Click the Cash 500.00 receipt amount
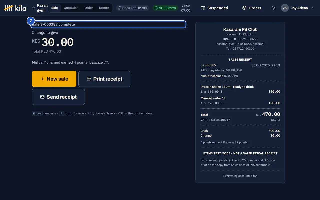Screen dimensions: 320x200 point(274,131)
